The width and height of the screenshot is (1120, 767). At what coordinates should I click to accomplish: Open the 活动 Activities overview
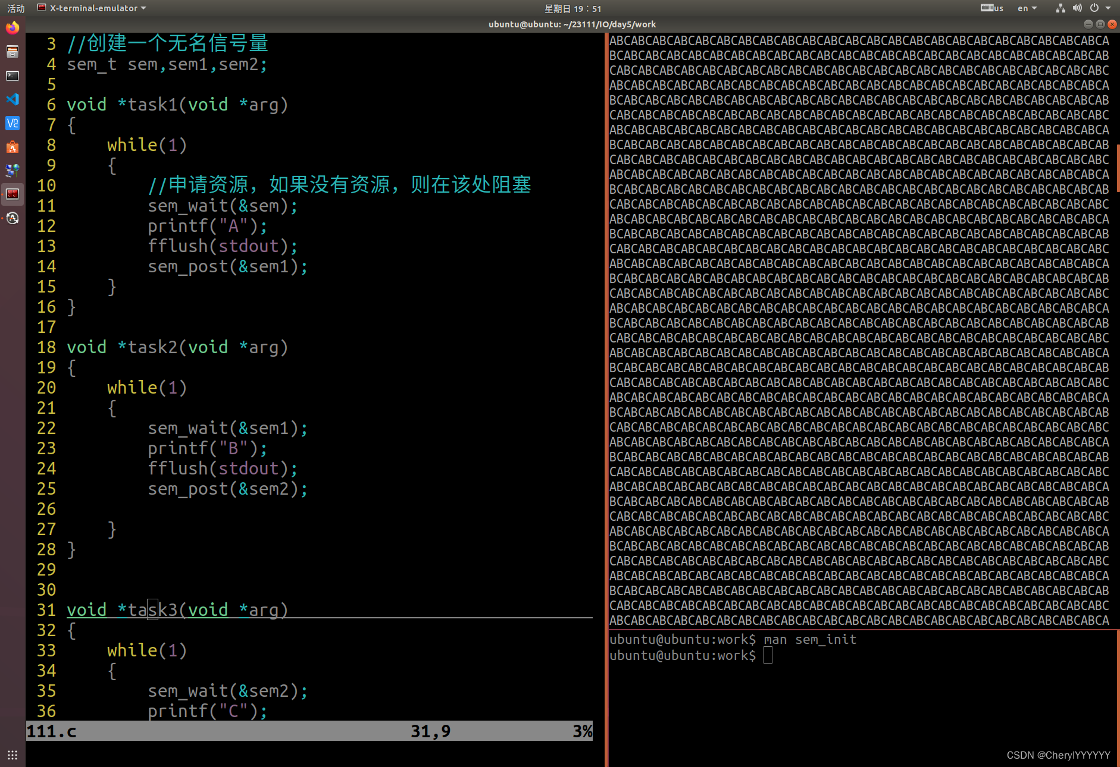15,8
